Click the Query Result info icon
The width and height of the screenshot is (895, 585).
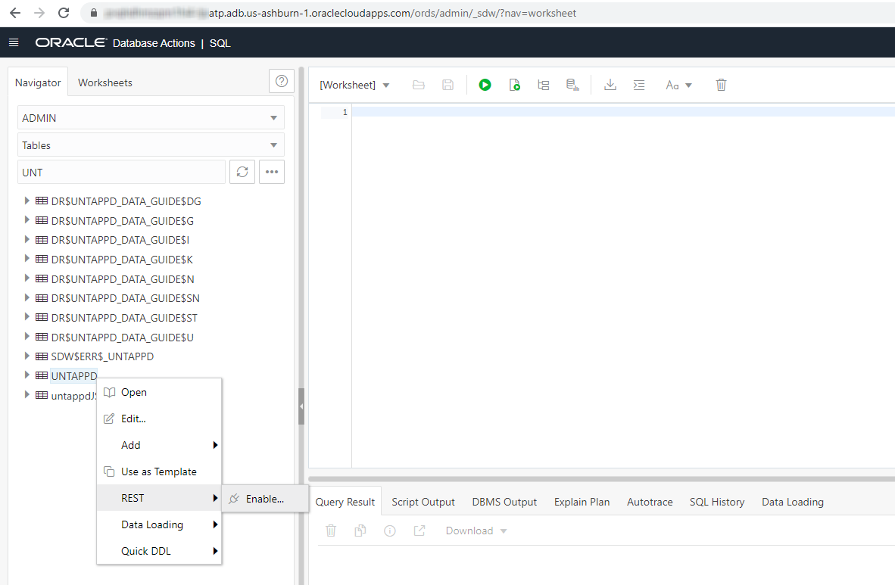tap(390, 531)
